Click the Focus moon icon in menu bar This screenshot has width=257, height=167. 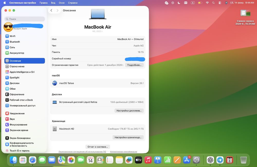pyautogui.click(x=179, y=3)
